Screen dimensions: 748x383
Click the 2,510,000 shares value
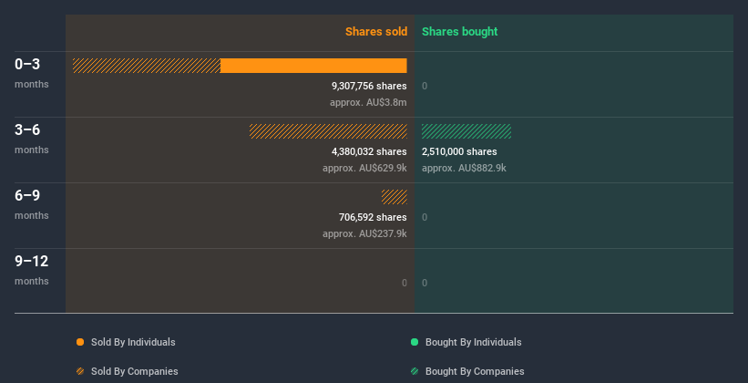tap(459, 151)
